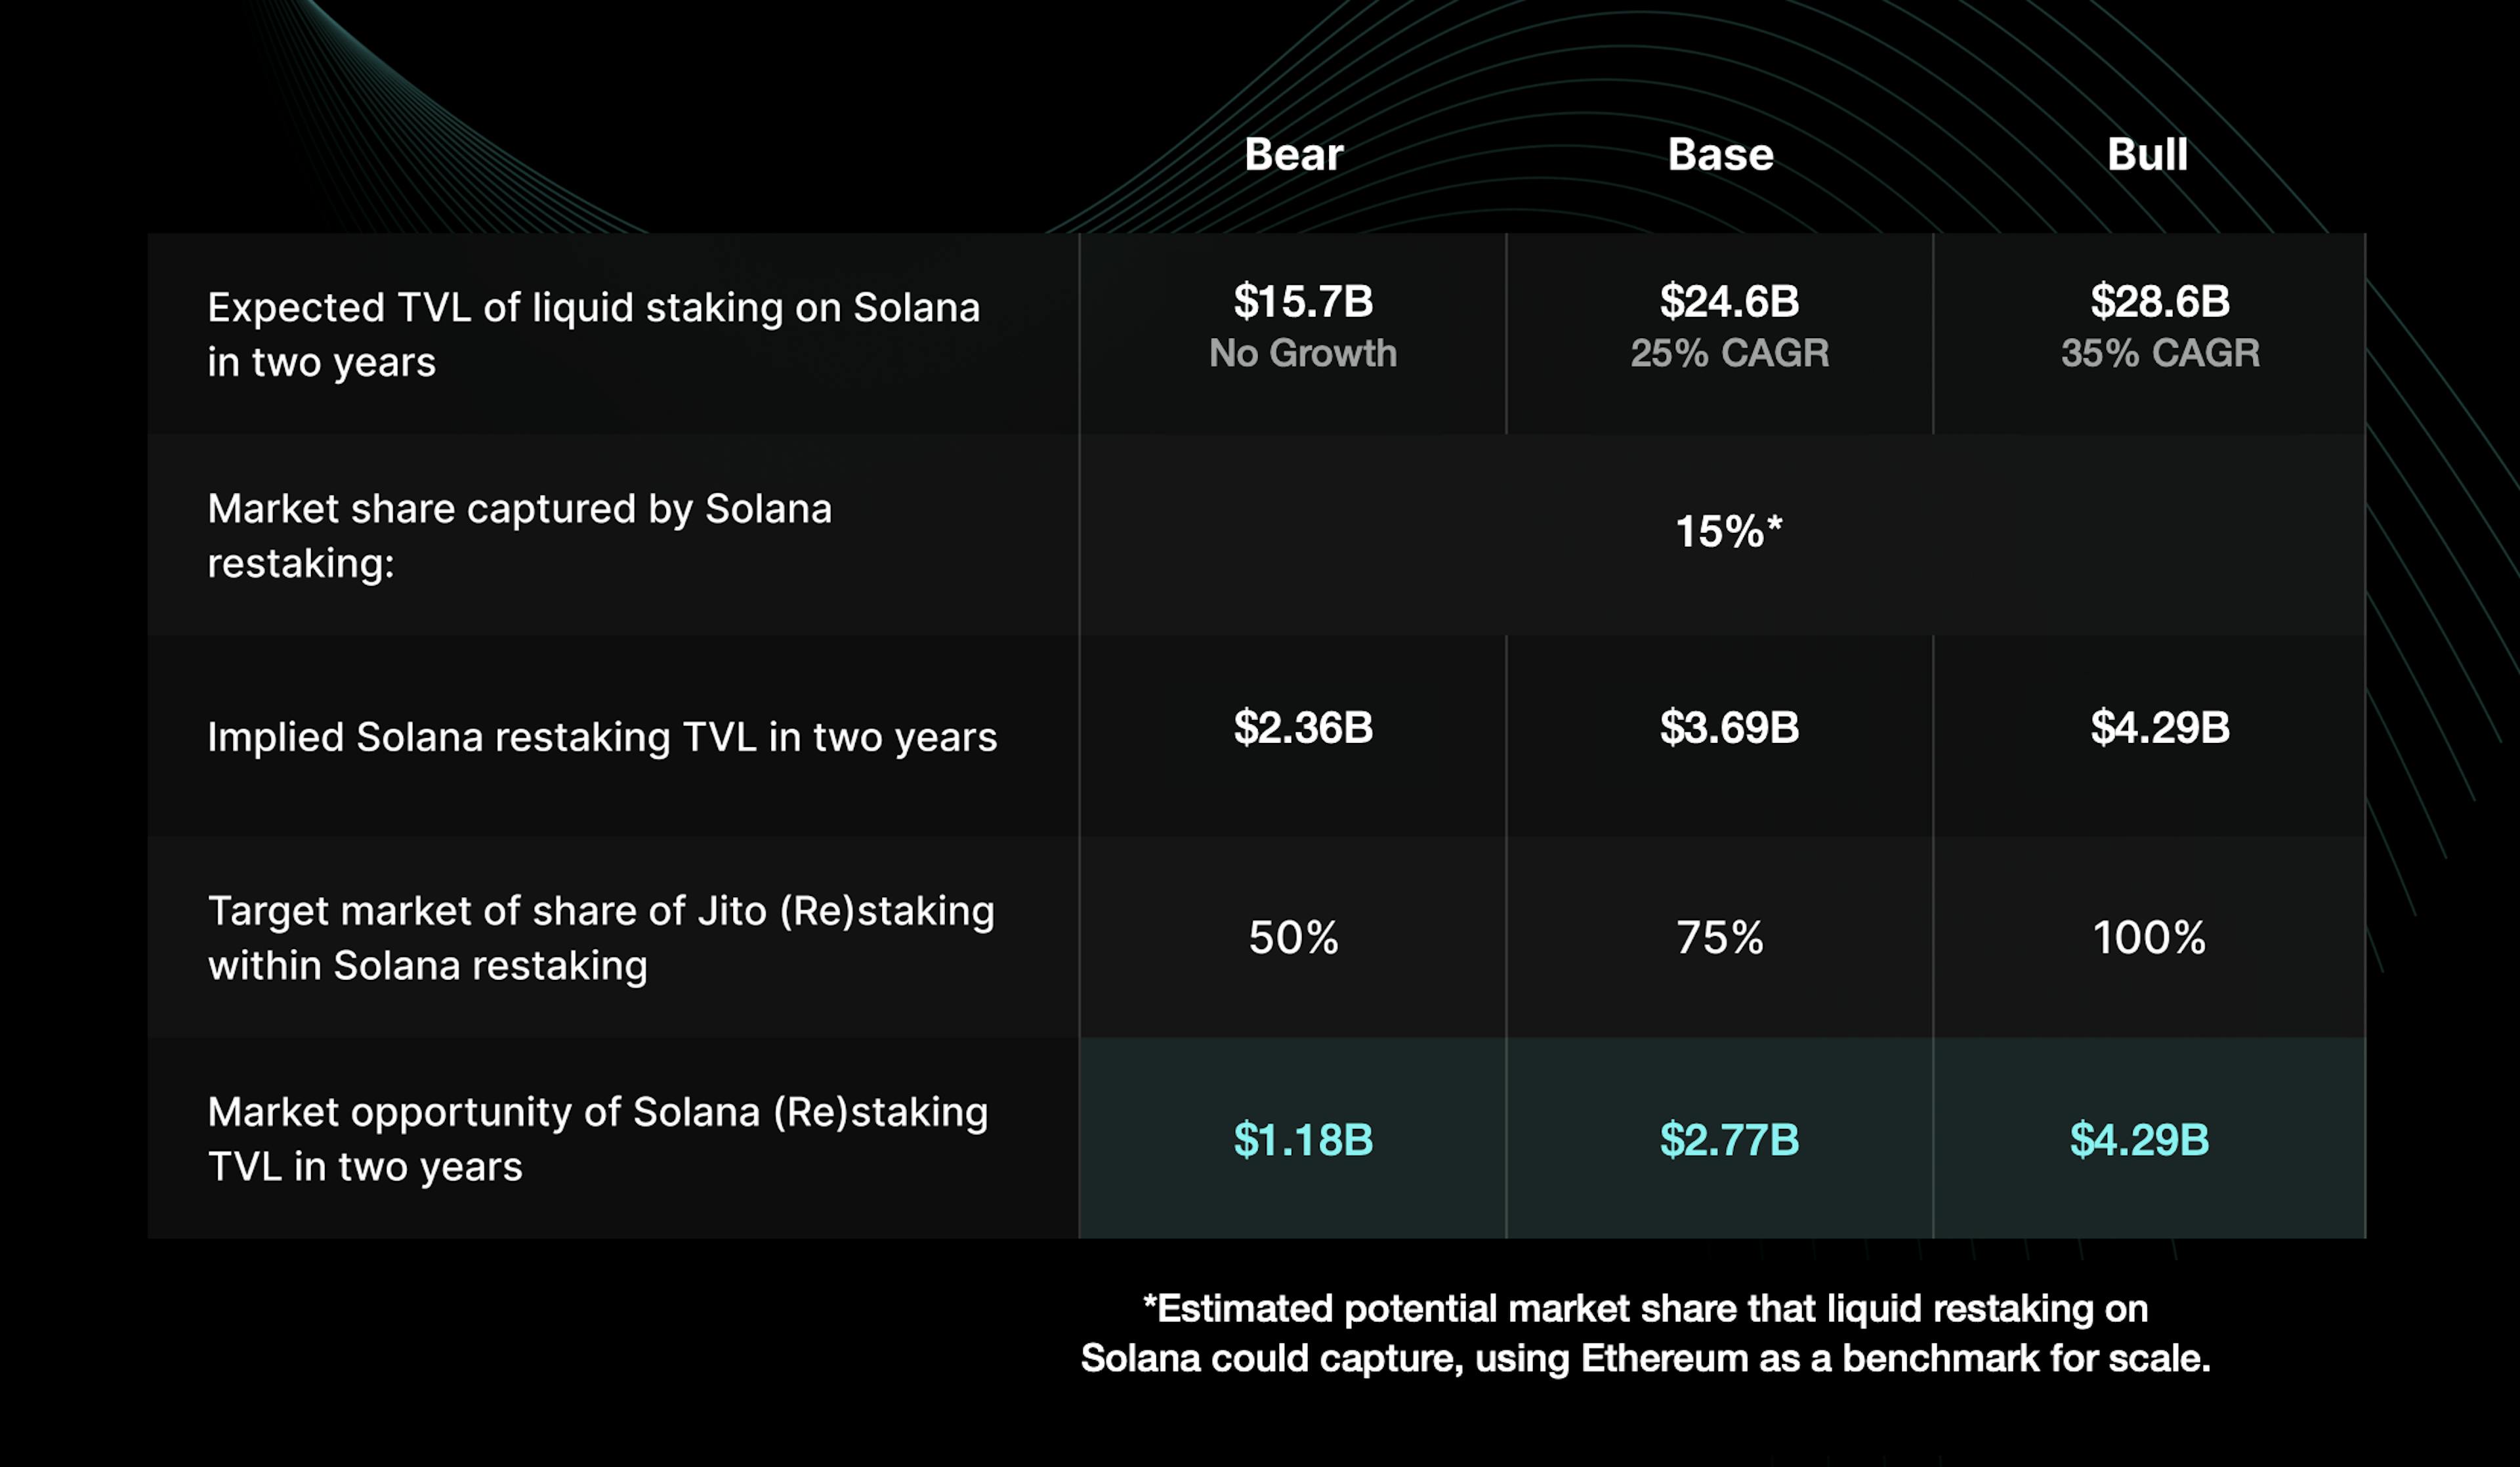Click the 50% Jito target share cell

tap(1293, 937)
